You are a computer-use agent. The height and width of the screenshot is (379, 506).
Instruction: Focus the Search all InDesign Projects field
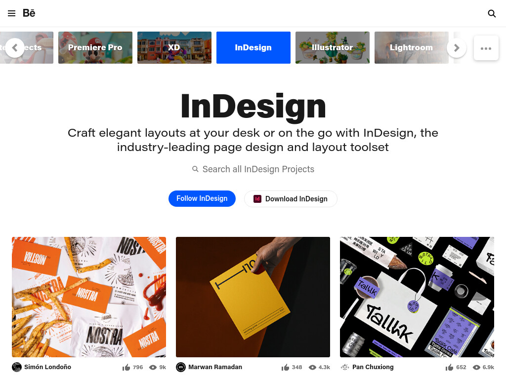[253, 169]
